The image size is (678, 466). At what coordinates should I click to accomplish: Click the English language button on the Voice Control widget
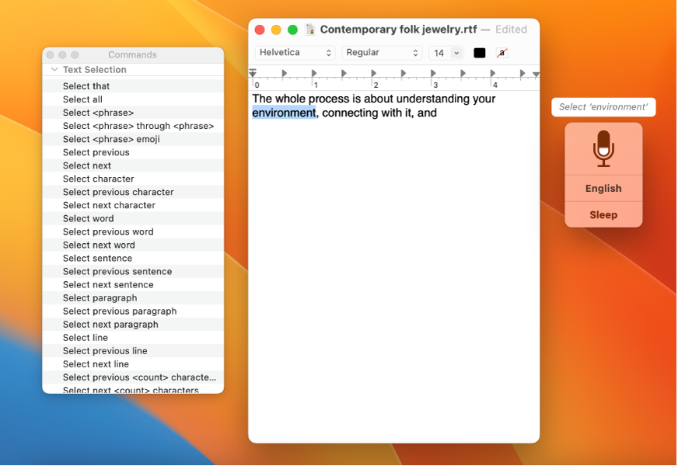point(603,188)
